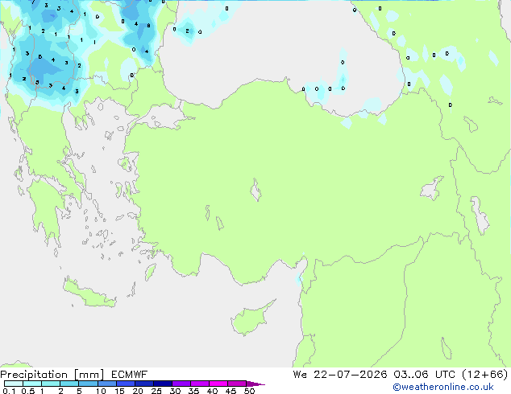Click the '40' legend scale label

pos(212,391)
